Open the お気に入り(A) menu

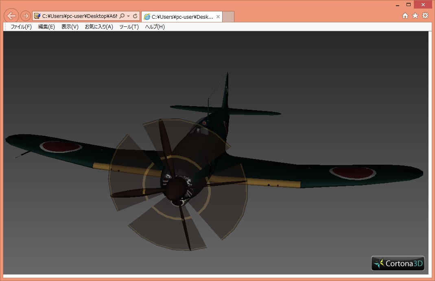pyautogui.click(x=98, y=27)
